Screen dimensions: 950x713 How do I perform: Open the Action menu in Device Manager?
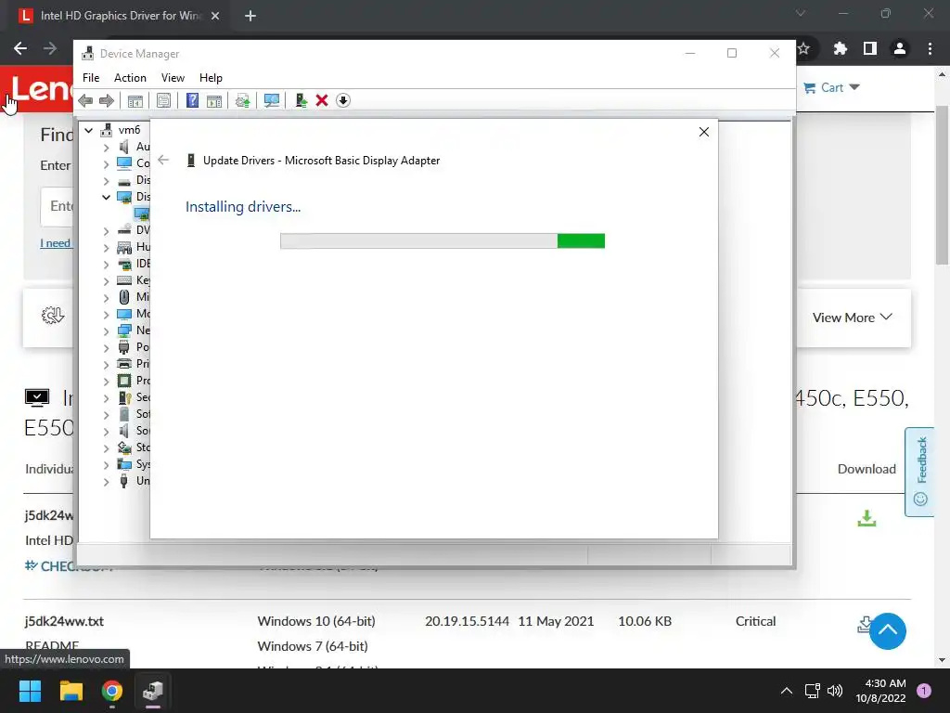[x=130, y=78]
